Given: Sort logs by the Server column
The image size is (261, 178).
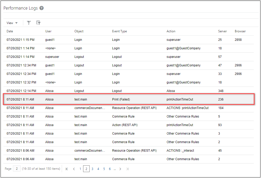Looking at the screenshot, I should (222, 31).
